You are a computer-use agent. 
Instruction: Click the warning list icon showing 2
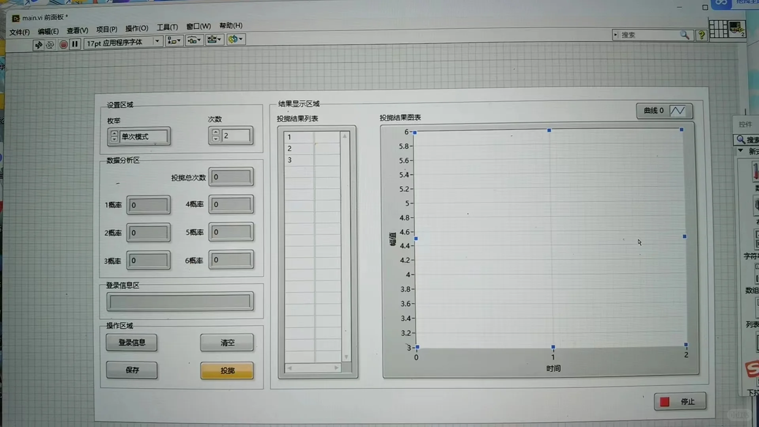[736, 30]
